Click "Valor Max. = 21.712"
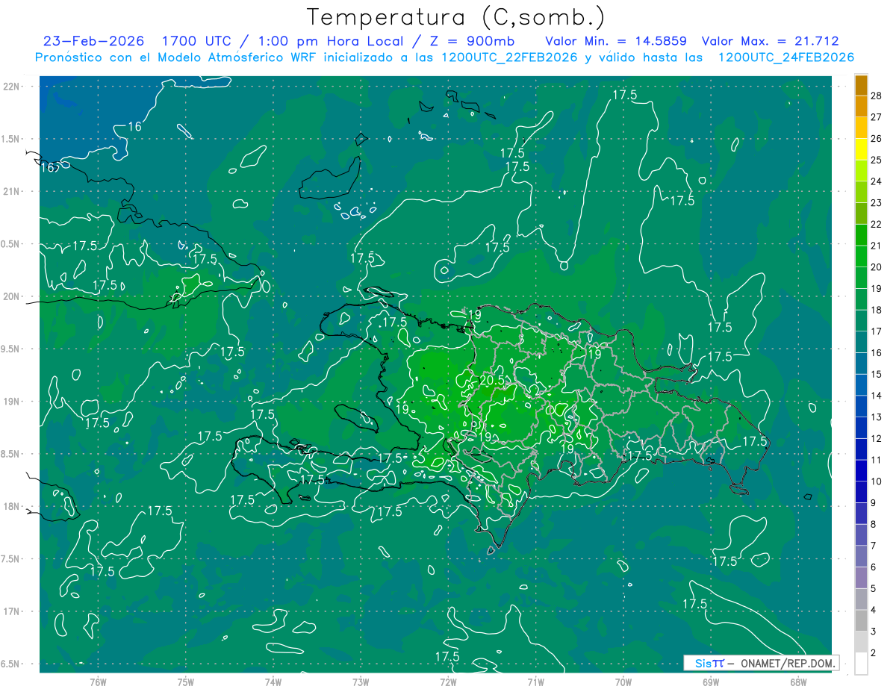896x692 pixels. click(x=769, y=42)
